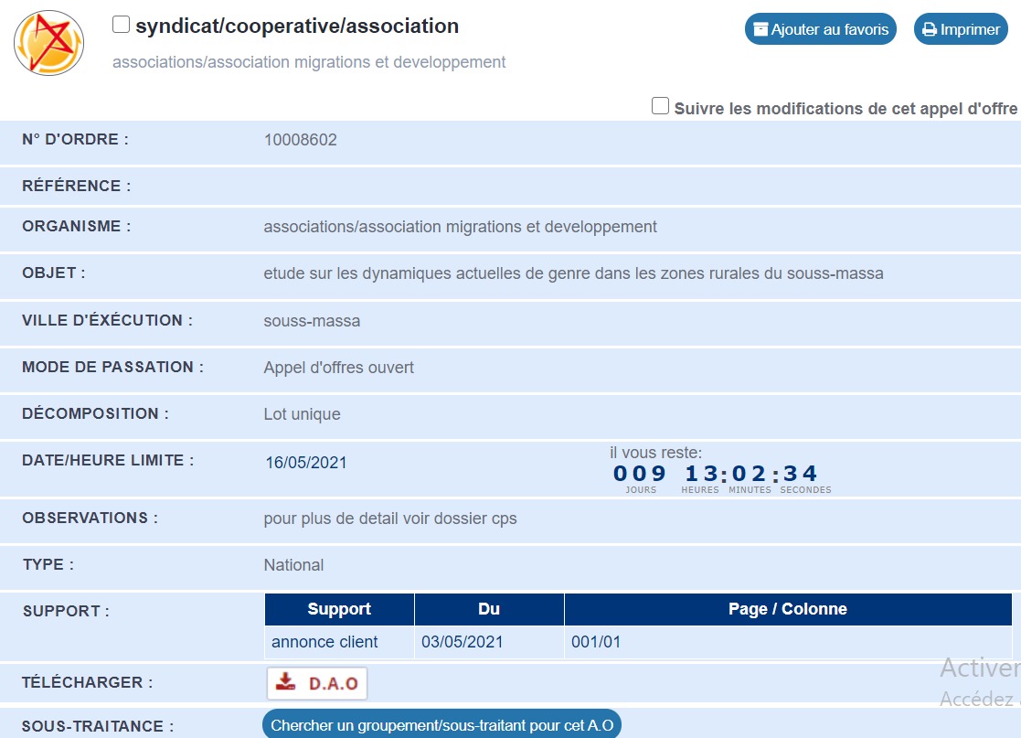
Task: Download the D.A.O file
Action: point(317,683)
